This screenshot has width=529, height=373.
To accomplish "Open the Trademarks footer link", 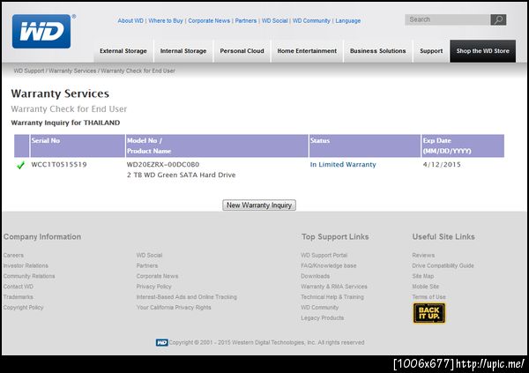I will pos(19,297).
